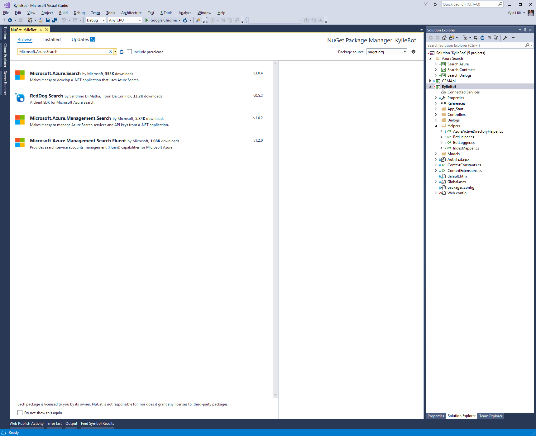The image size is (536, 436).
Task: Click the Save All toolbar icon
Action: click(x=55, y=20)
